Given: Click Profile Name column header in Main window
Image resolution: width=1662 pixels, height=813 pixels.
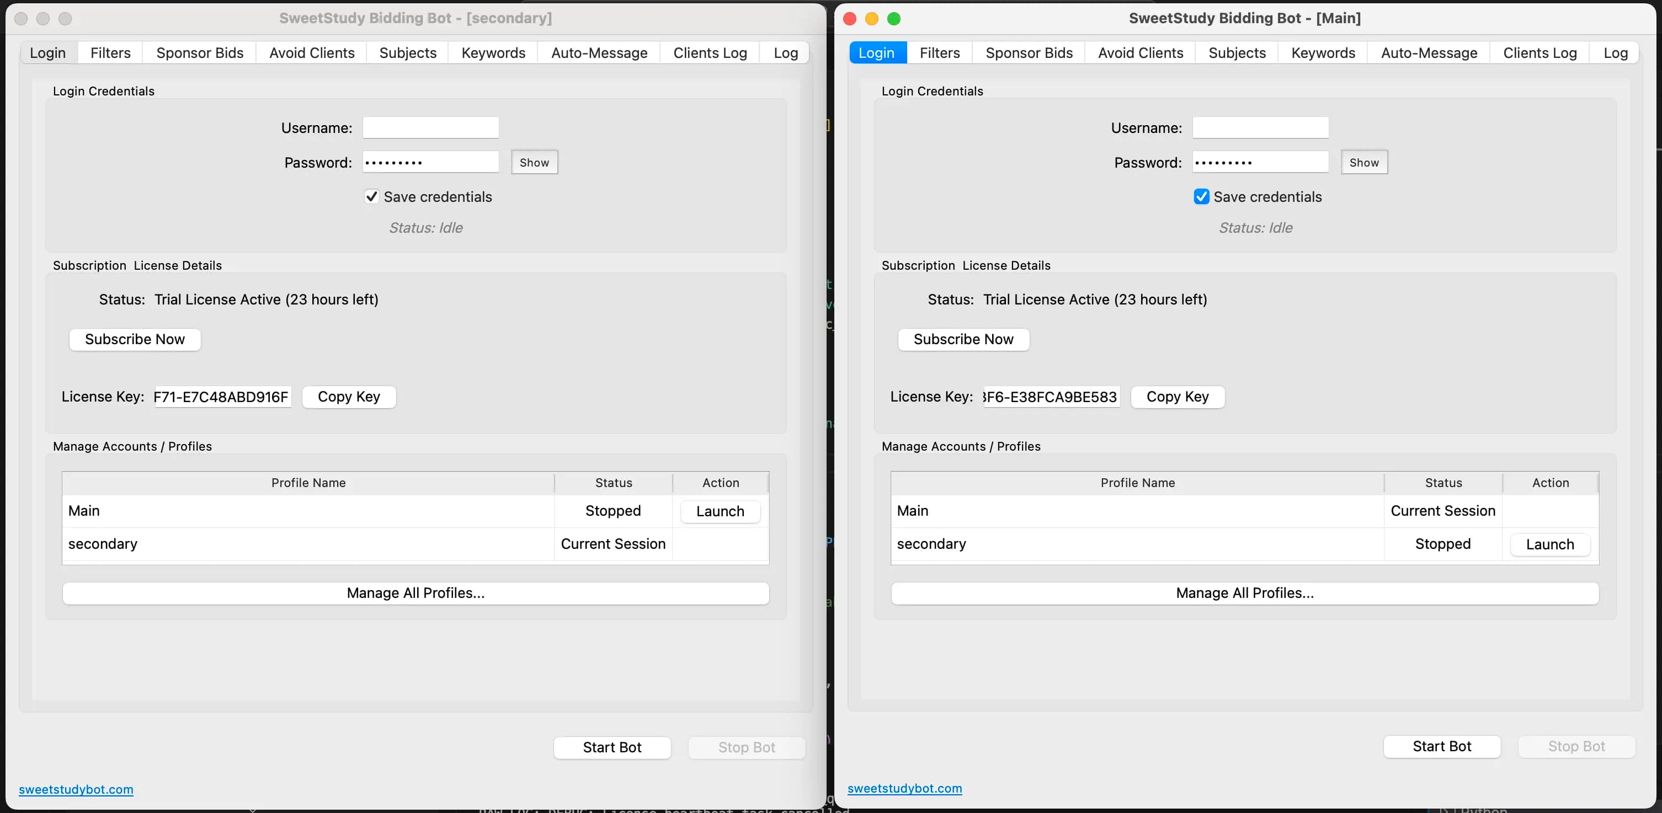Looking at the screenshot, I should [x=1137, y=483].
